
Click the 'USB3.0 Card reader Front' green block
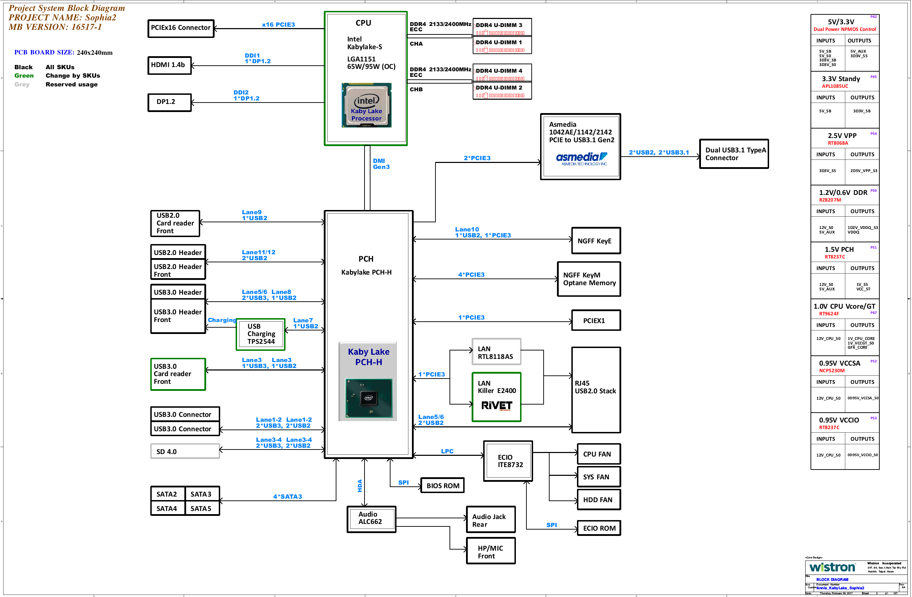click(178, 374)
